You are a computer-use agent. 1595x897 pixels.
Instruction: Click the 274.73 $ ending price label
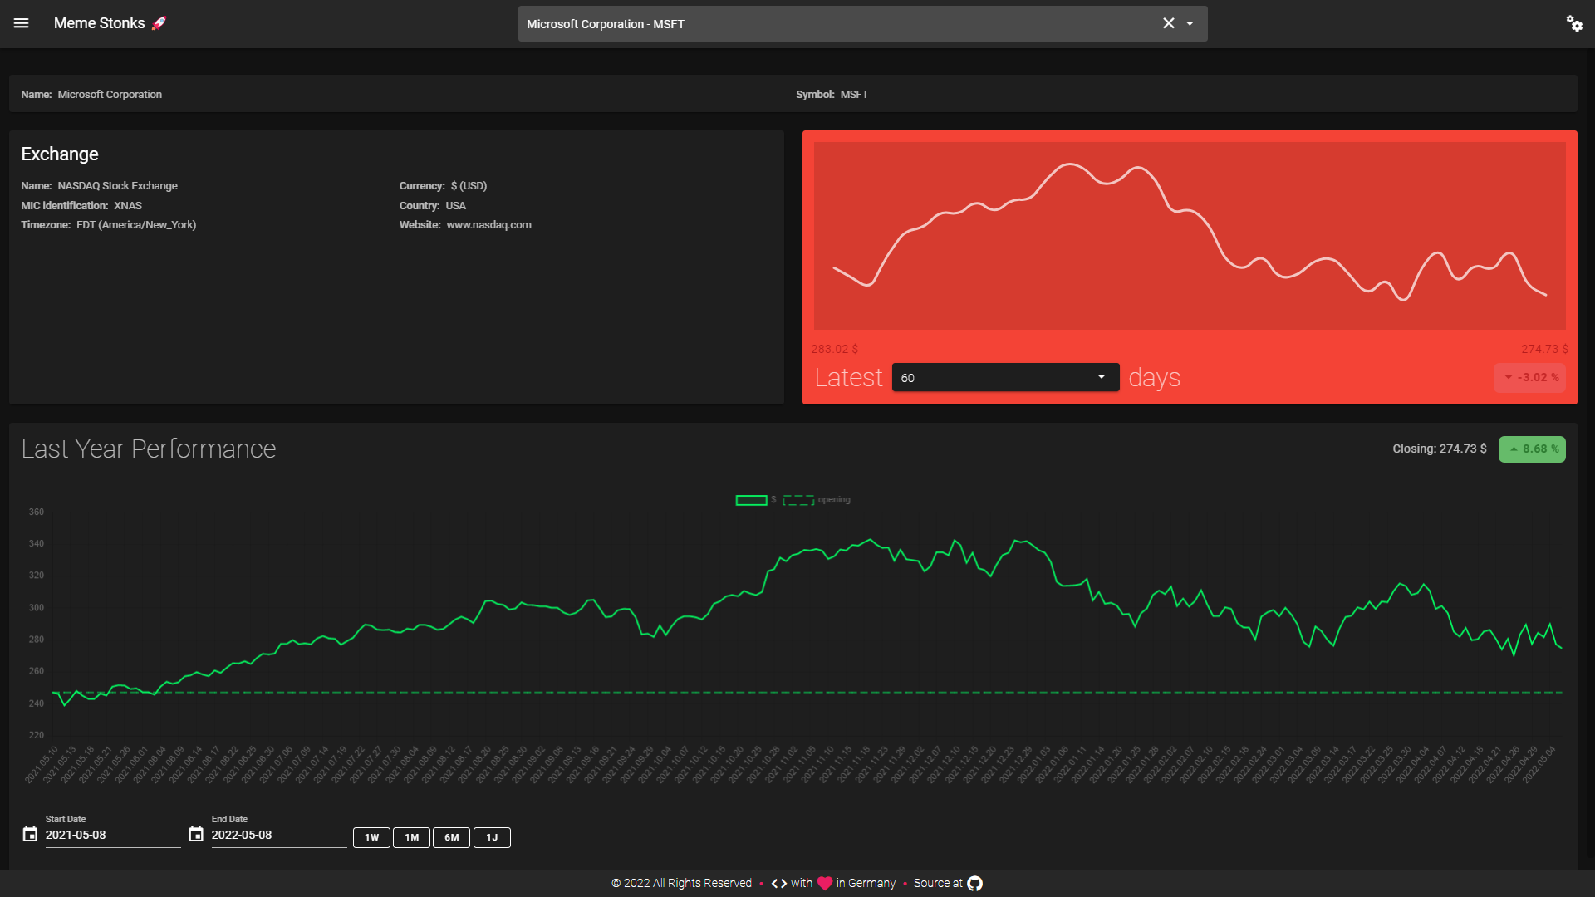[x=1545, y=349]
